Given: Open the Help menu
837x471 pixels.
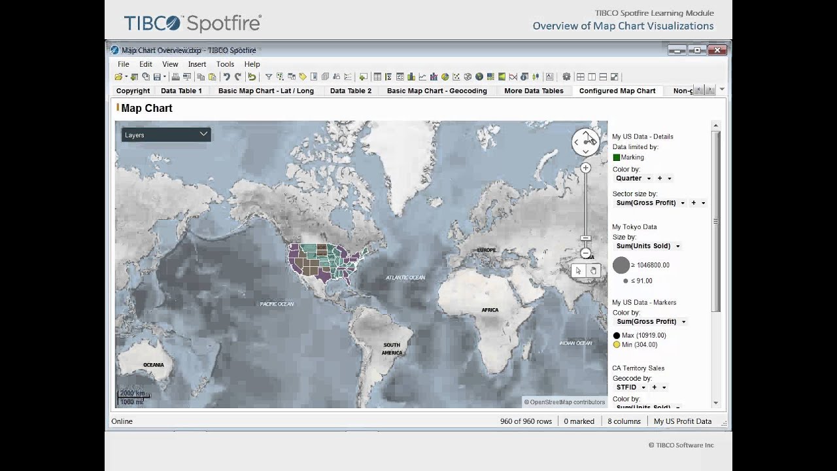Looking at the screenshot, I should [x=252, y=64].
